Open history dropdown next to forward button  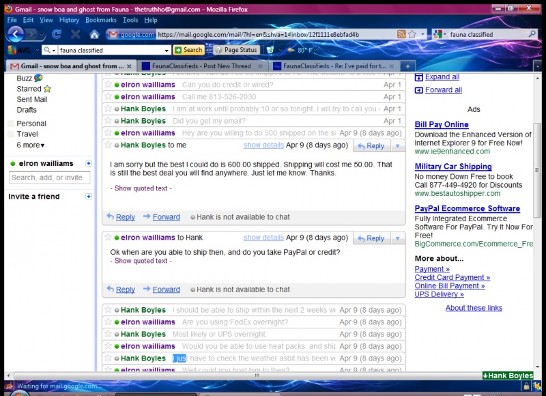coord(42,34)
